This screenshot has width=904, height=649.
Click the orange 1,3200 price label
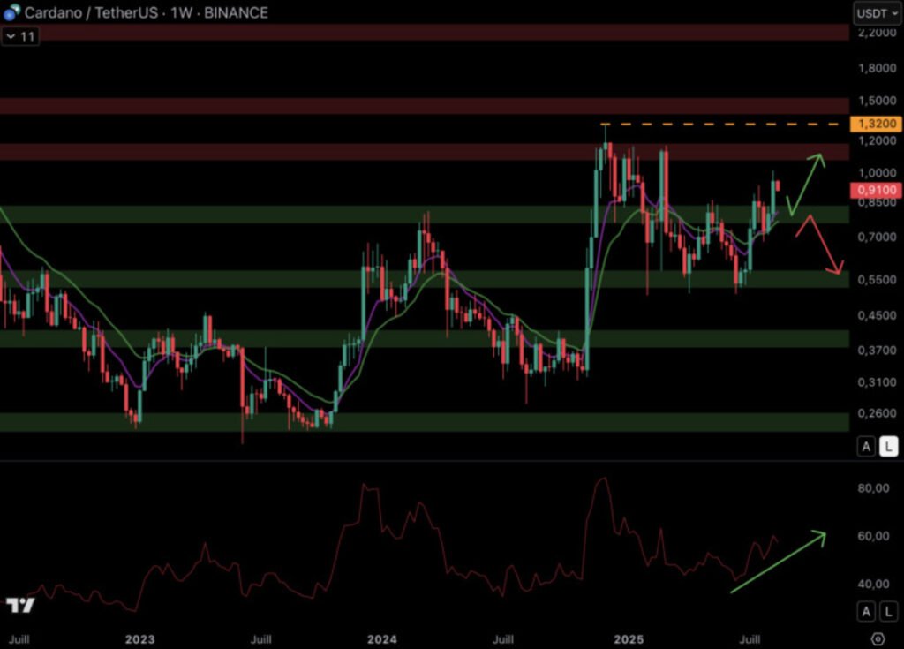pyautogui.click(x=874, y=124)
